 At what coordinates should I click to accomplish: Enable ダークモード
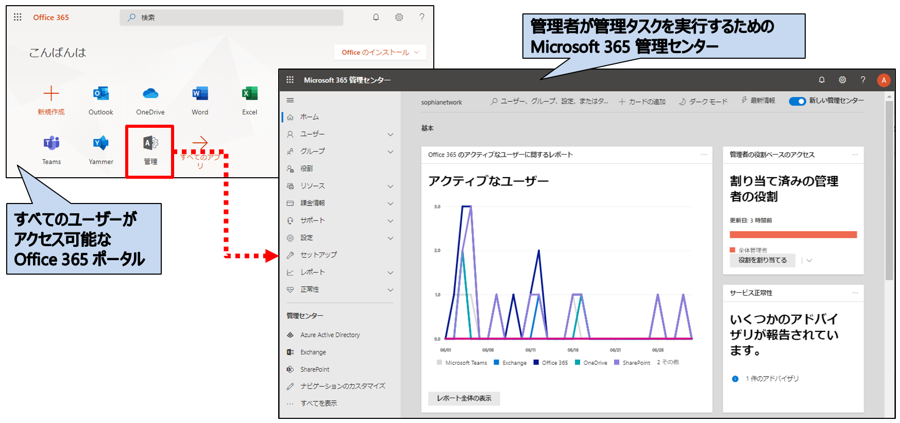(703, 101)
